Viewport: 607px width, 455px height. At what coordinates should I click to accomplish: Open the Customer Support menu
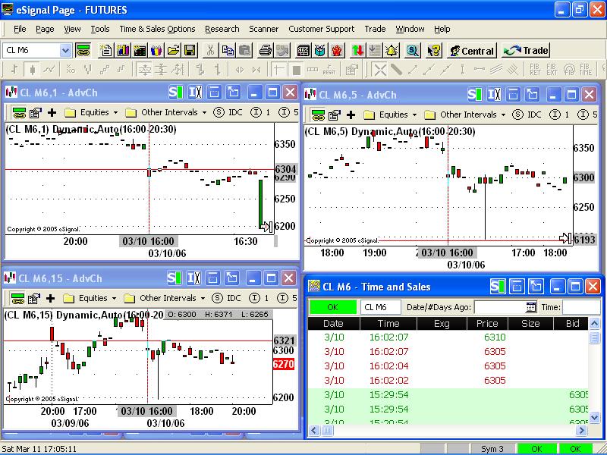(321, 29)
